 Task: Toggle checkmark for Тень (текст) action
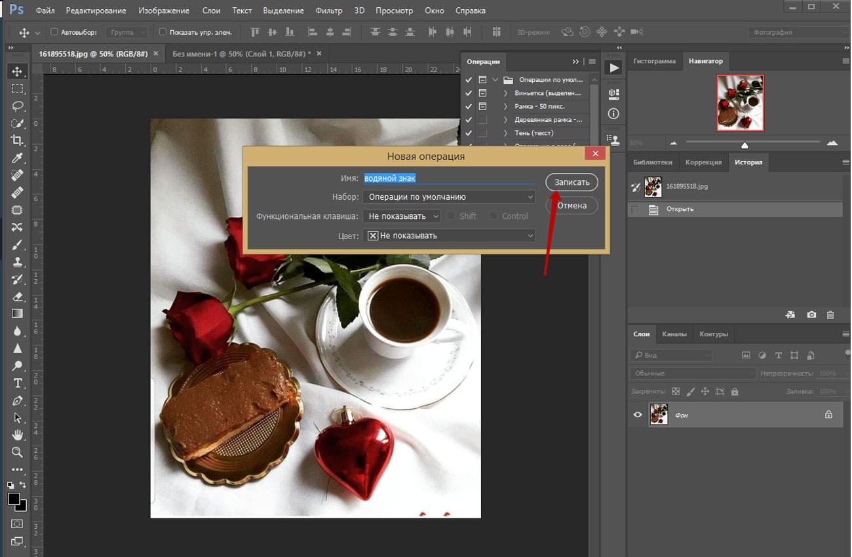point(469,133)
